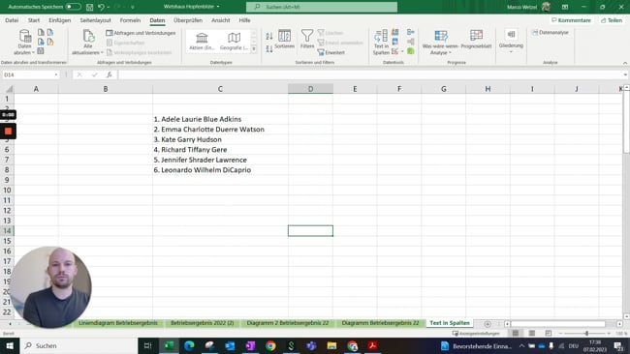Click the Windows Start button

pyautogui.click(x=10, y=345)
